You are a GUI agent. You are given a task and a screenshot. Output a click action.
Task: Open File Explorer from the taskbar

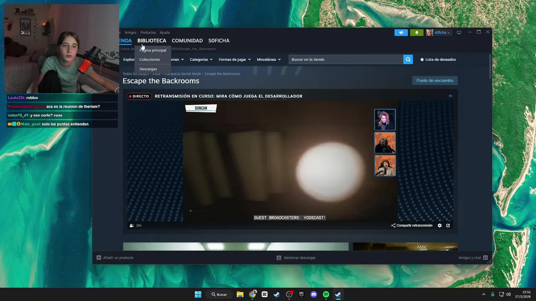coord(240,294)
